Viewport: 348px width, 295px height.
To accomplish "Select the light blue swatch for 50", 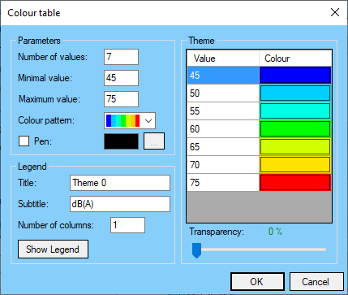I will [x=295, y=93].
